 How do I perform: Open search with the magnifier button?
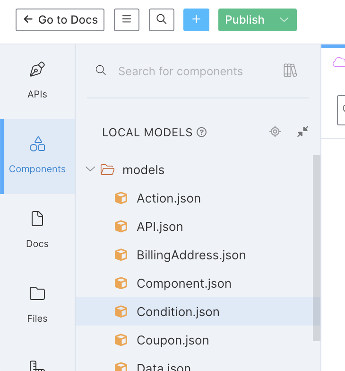(162, 19)
